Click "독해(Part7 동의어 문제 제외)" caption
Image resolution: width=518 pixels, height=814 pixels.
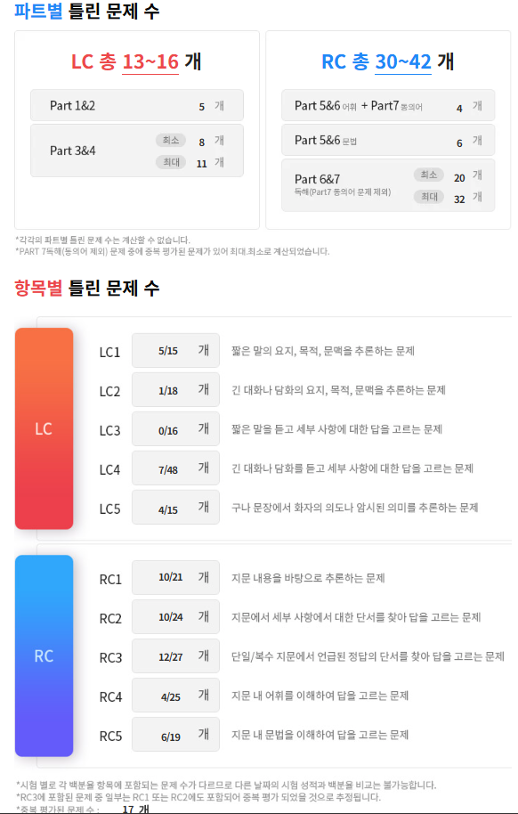point(343,192)
